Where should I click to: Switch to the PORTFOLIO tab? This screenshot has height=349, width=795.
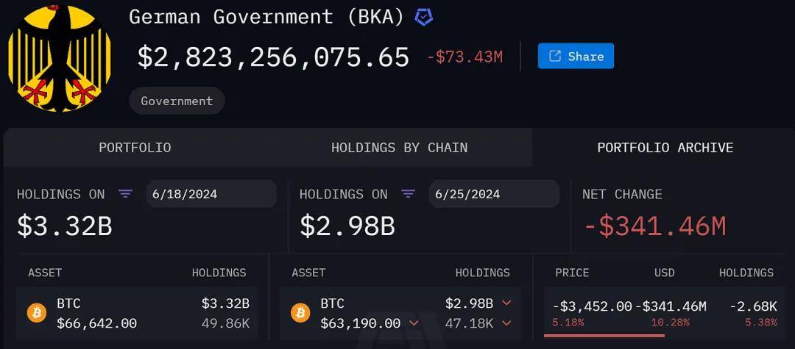click(x=135, y=147)
